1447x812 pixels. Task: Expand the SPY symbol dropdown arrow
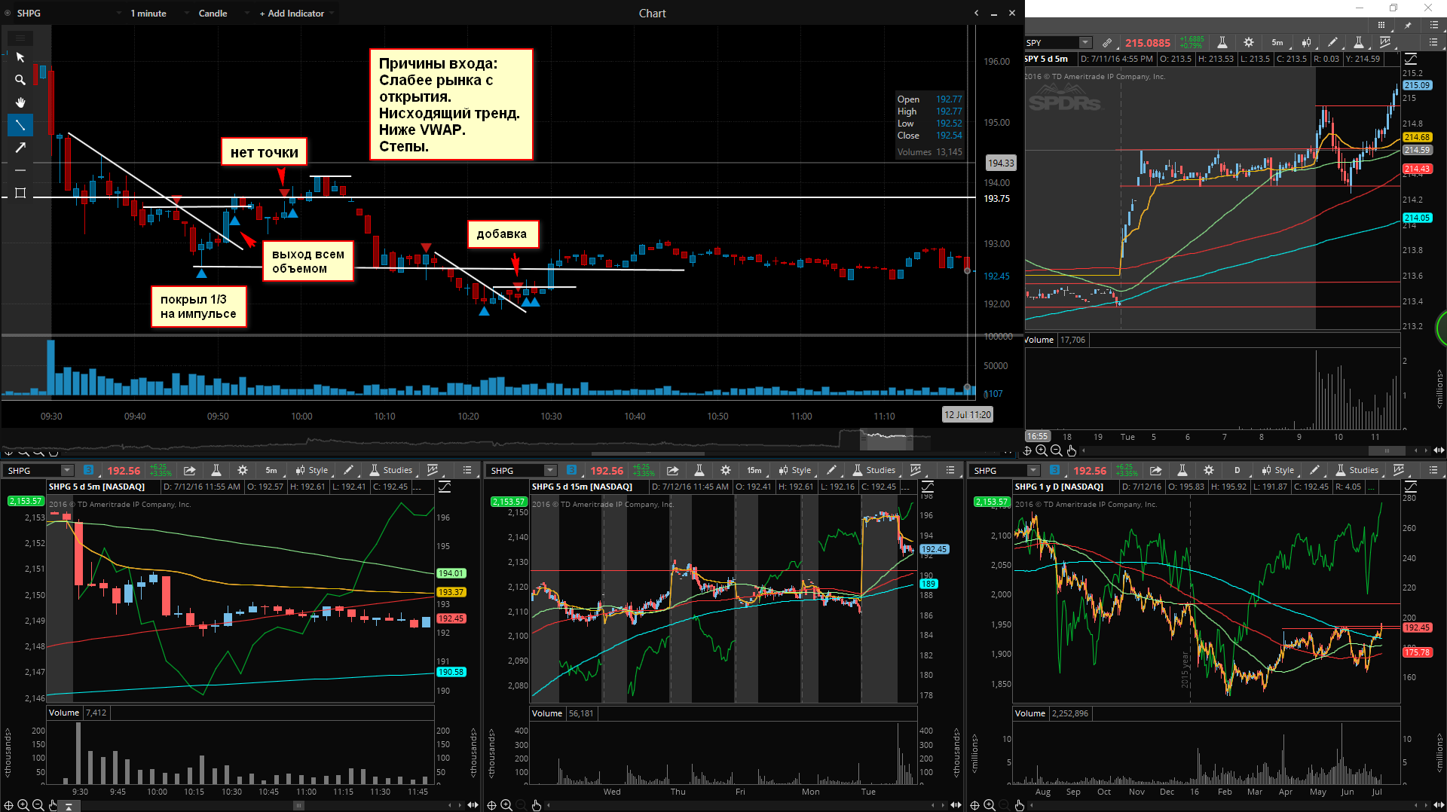(x=1085, y=43)
